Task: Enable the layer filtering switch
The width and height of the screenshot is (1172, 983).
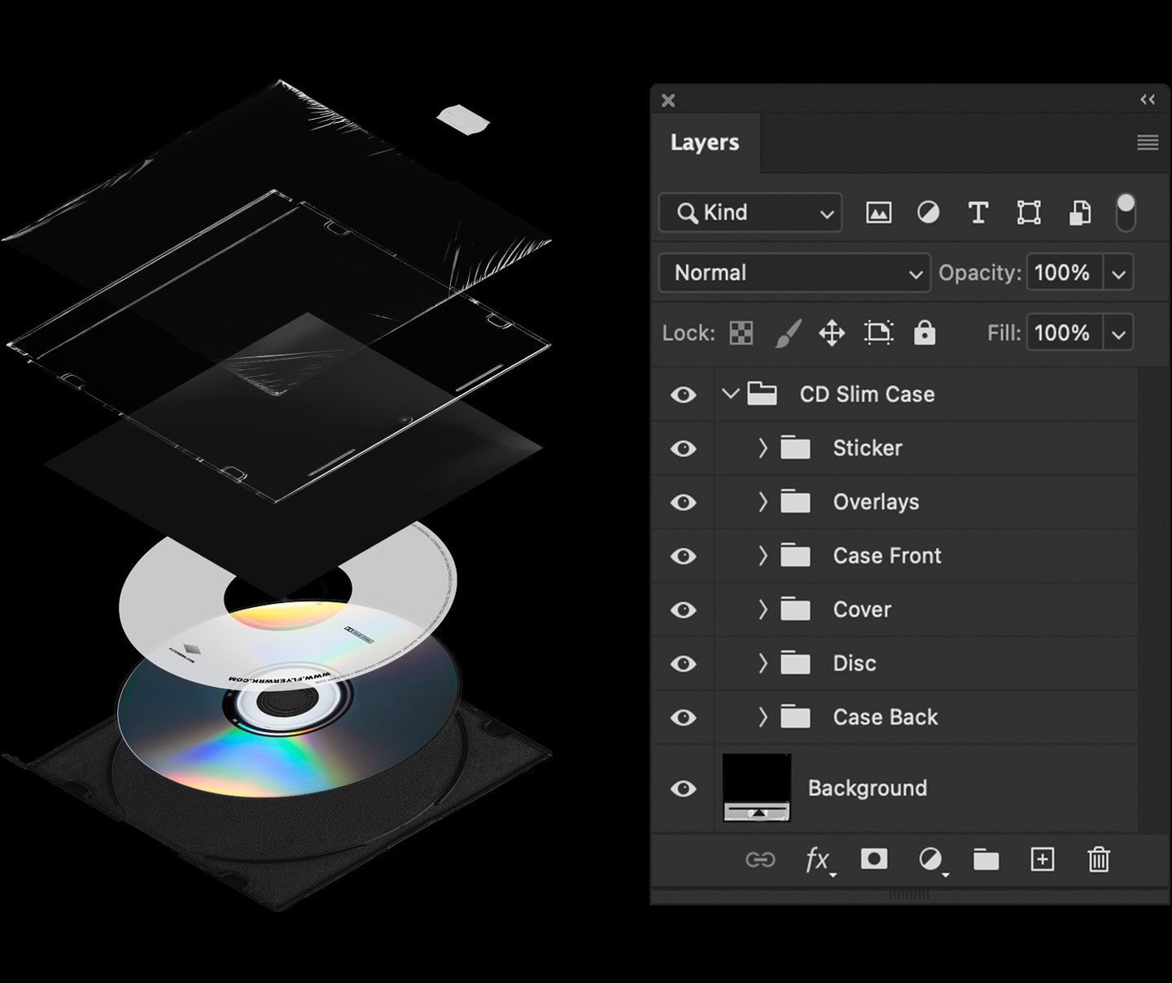Action: point(1126,212)
